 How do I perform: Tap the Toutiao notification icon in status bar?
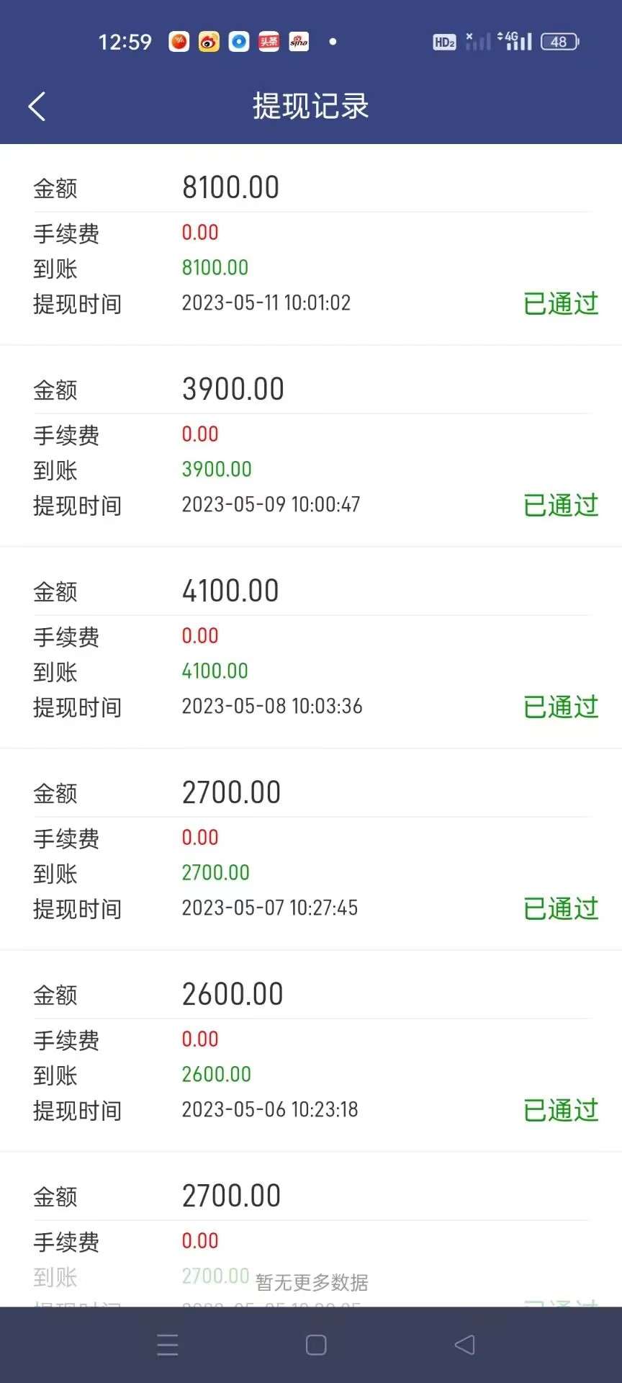pos(269,42)
